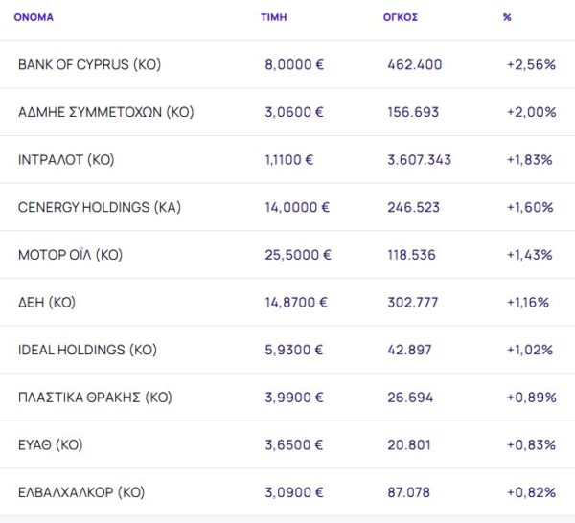Image resolution: width=575 pixels, height=523 pixels.
Task: Click the ΟΝΟΜΑ column header
Action: 34,17
